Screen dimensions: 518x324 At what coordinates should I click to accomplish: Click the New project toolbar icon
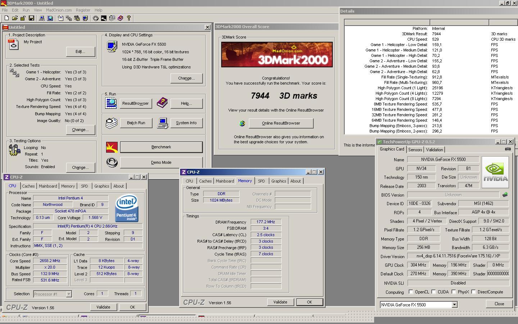pos(6,18)
